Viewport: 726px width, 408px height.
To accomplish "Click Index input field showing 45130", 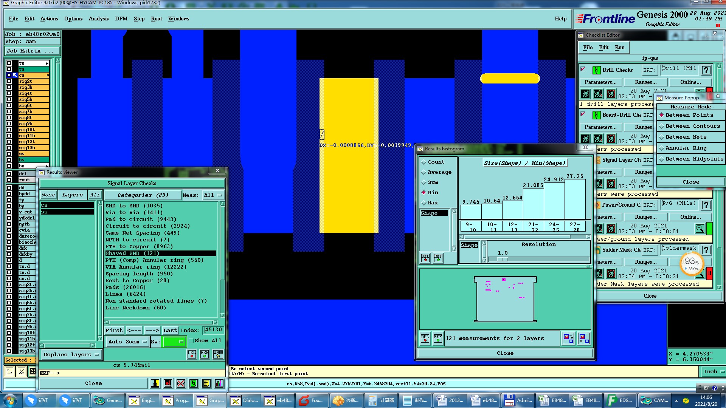I will point(213,330).
